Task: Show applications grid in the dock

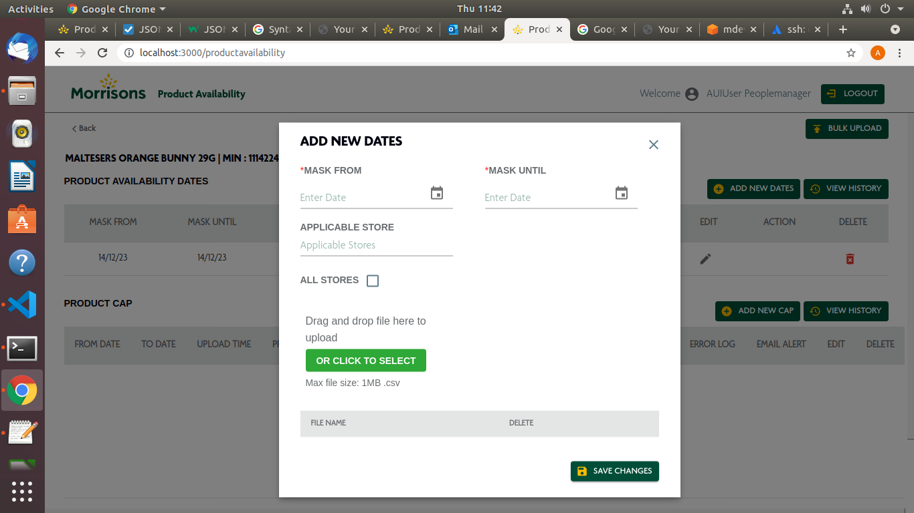Action: [x=22, y=491]
